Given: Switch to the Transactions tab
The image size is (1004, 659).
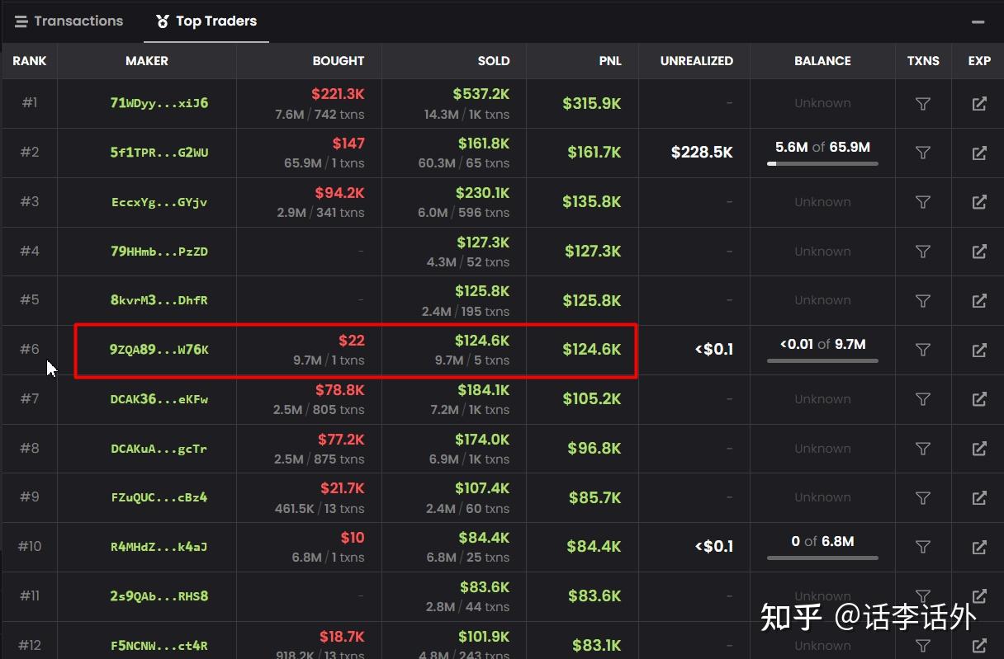Looking at the screenshot, I should 78,21.
